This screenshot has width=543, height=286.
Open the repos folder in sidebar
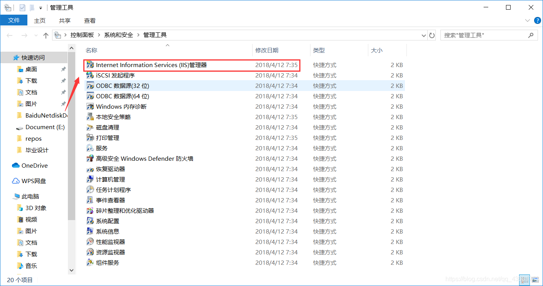(29, 138)
